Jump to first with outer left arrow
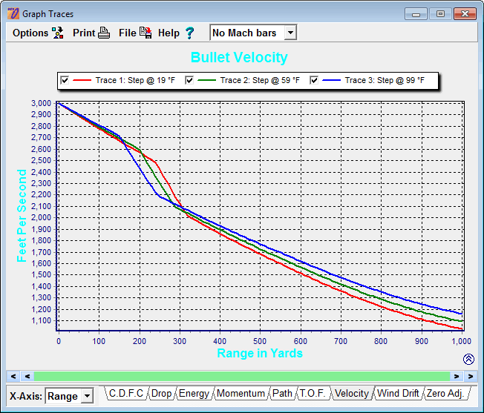Viewport: 484px width, 413px height. tap(13, 376)
